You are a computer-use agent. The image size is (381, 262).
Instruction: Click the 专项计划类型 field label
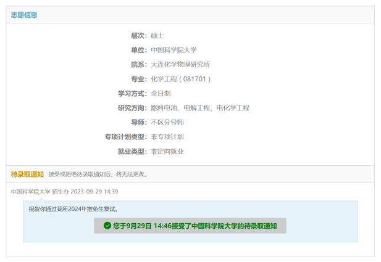[126, 137]
